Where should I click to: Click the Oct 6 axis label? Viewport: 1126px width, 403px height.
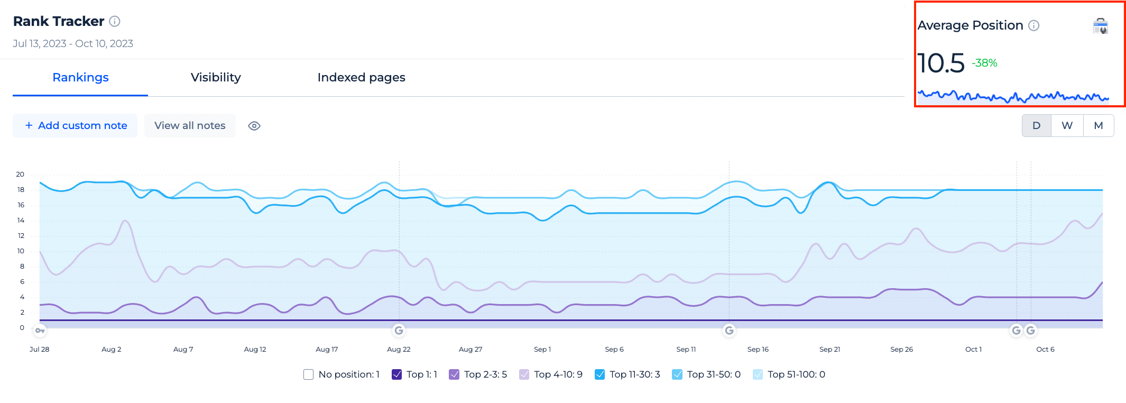1045,350
